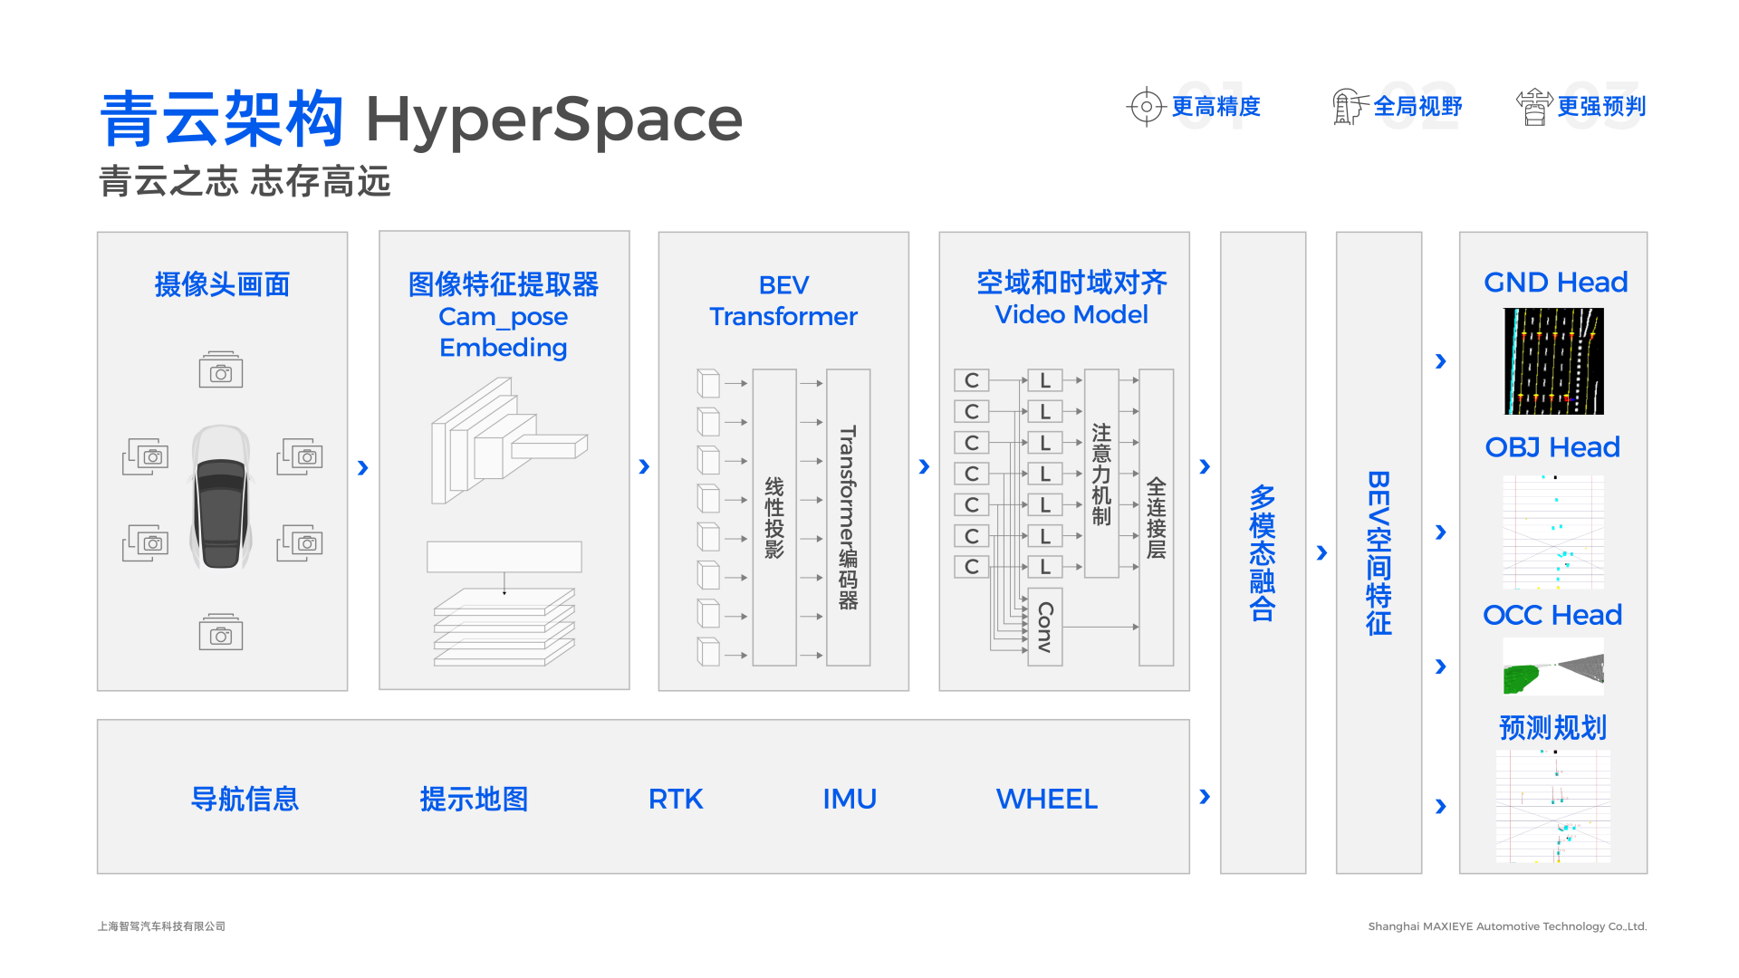The width and height of the screenshot is (1739, 978).
Task: Click the 全局视野 feature label
Action: click(x=1418, y=106)
